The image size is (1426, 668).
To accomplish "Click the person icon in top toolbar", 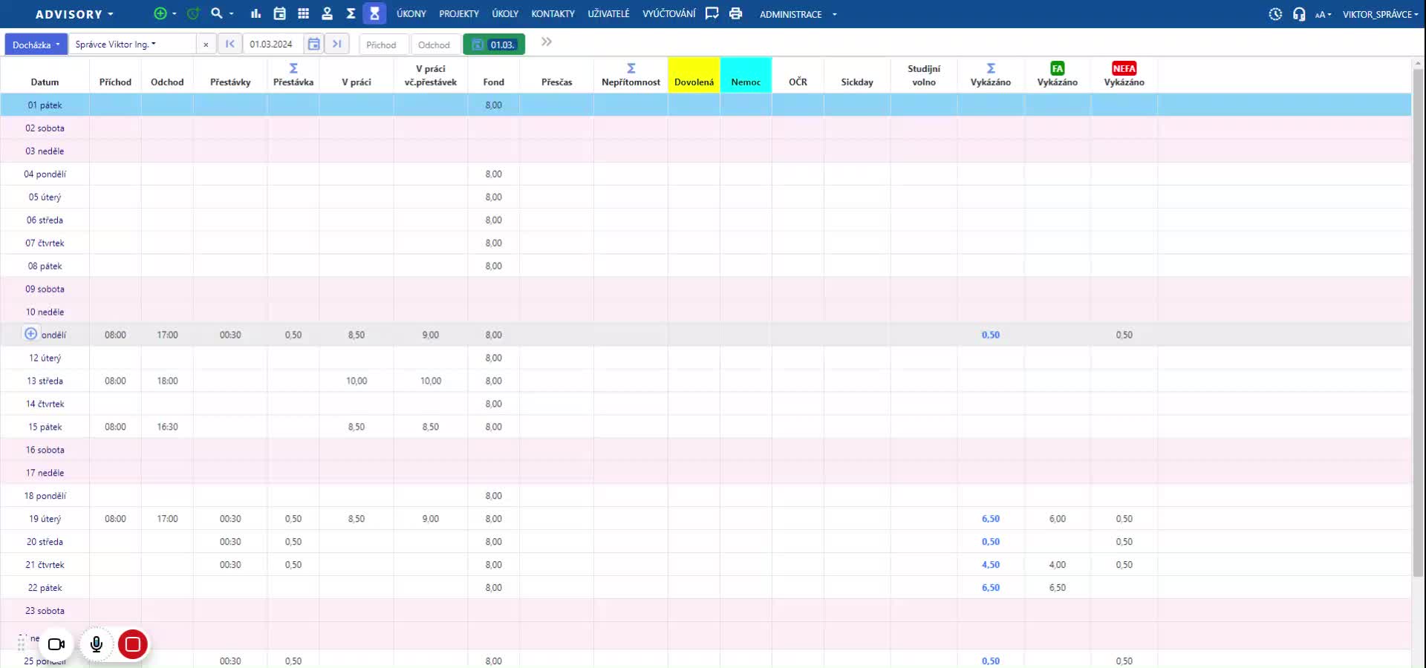I will [x=327, y=13].
